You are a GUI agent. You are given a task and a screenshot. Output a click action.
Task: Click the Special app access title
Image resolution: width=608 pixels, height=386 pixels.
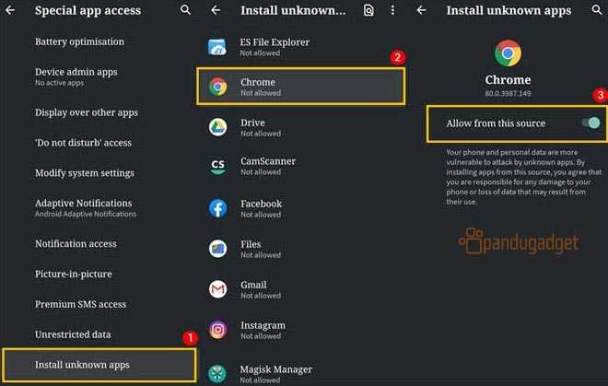point(88,10)
